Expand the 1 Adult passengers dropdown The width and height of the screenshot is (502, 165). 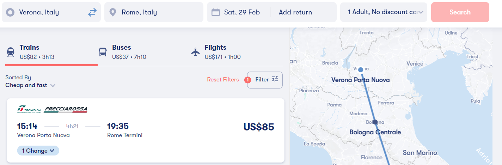384,12
